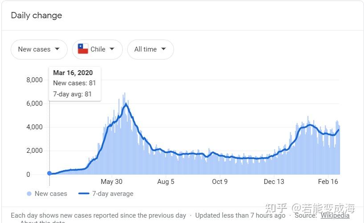Click the Feb 16 axis label
The image size is (364, 223).
point(328,182)
